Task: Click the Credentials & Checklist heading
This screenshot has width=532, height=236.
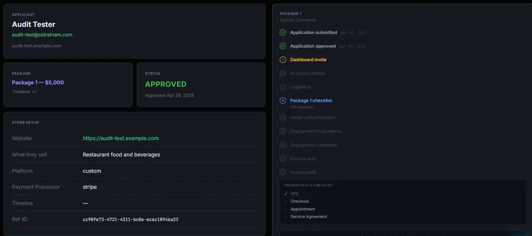Action: tap(309, 185)
